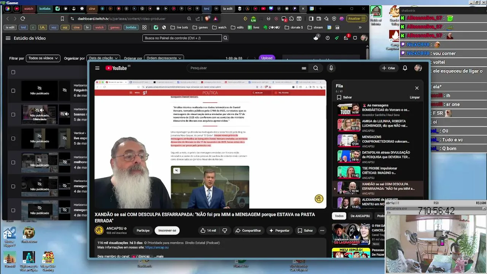This screenshot has height=274, width=487.
Task: Click the purple Upload button
Action: 267,58
